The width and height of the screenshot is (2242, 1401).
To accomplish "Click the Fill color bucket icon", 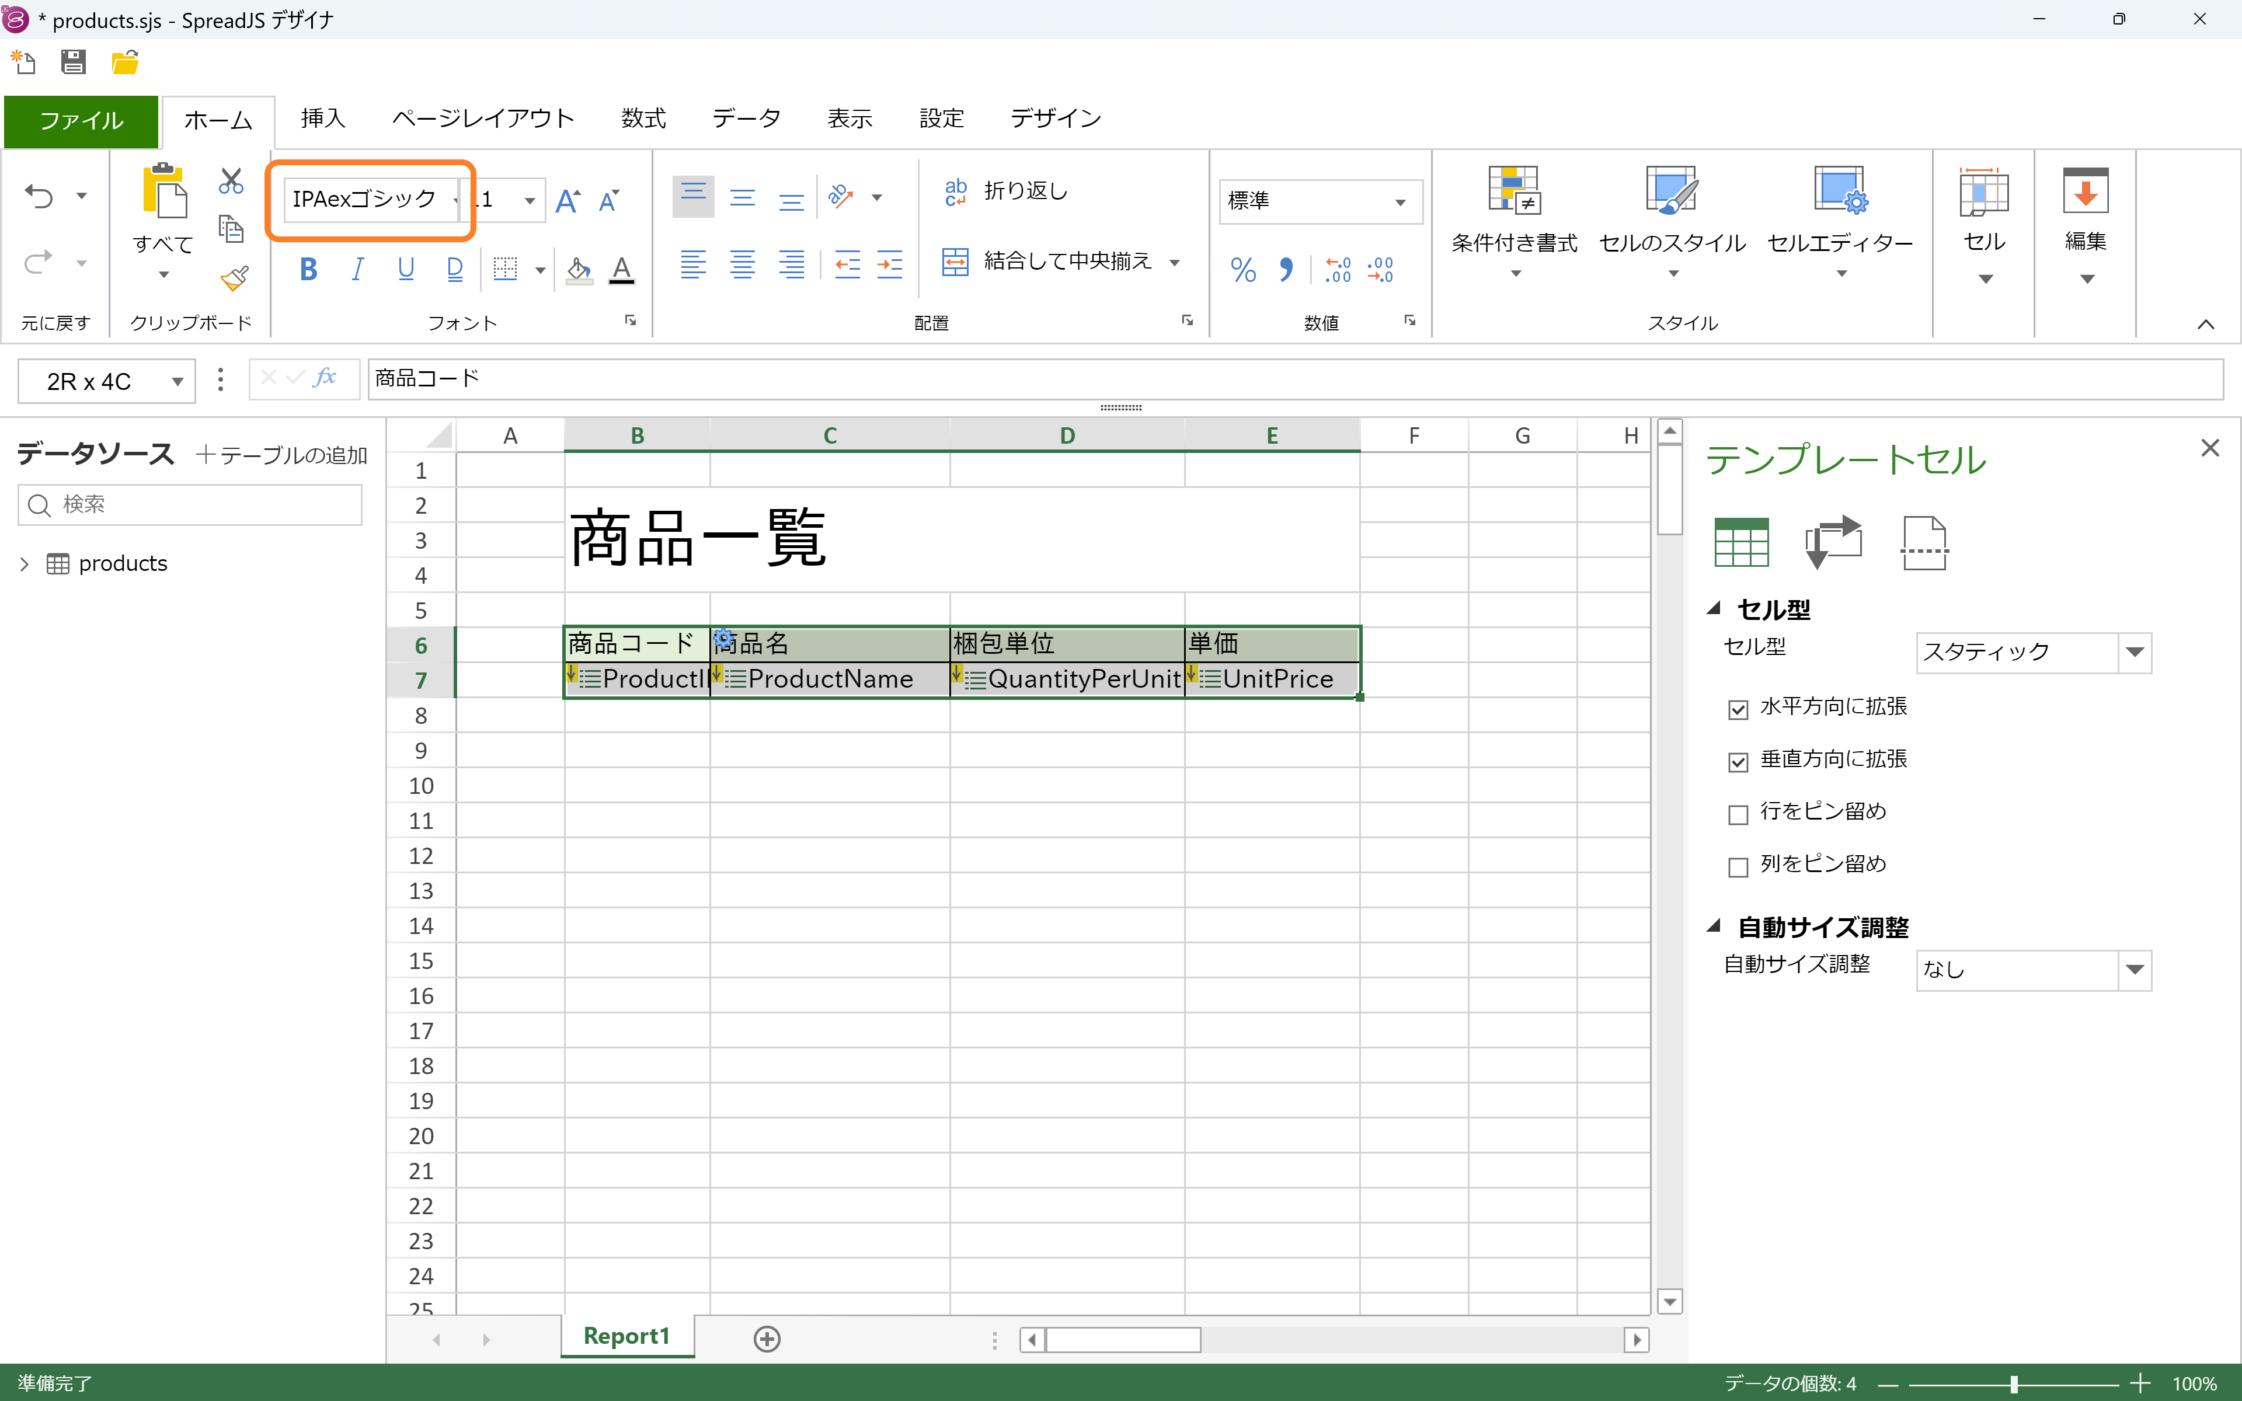I will pyautogui.click(x=579, y=270).
